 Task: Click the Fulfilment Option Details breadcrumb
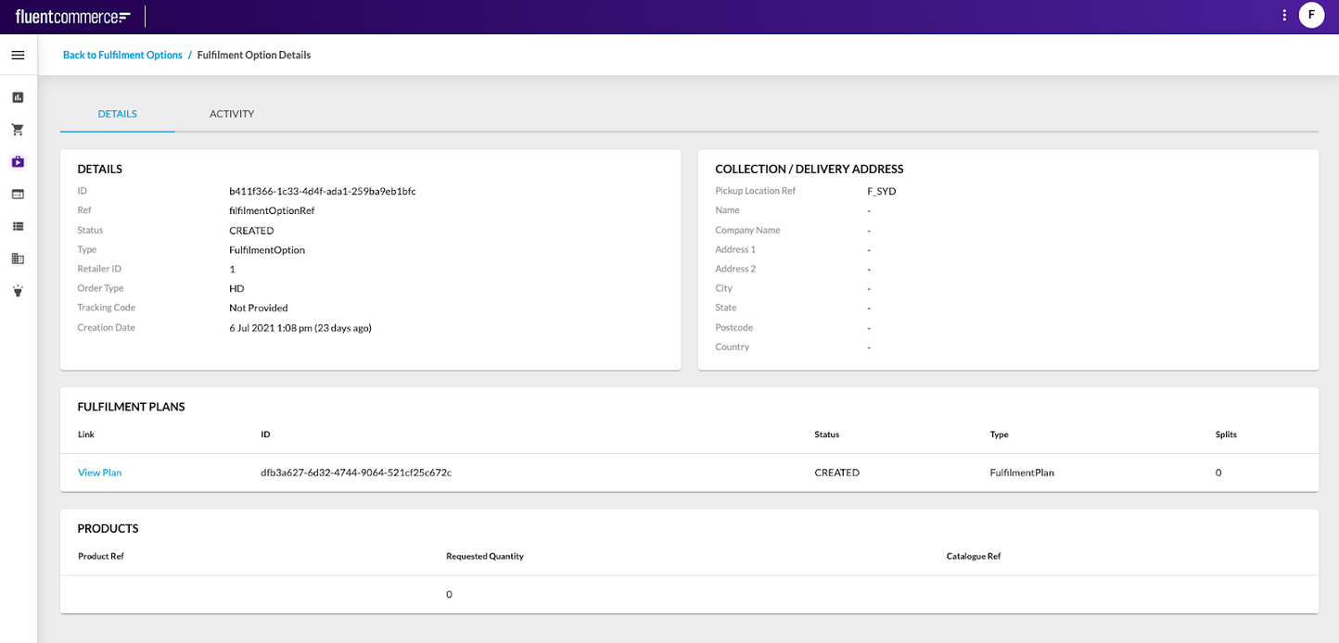pos(253,55)
